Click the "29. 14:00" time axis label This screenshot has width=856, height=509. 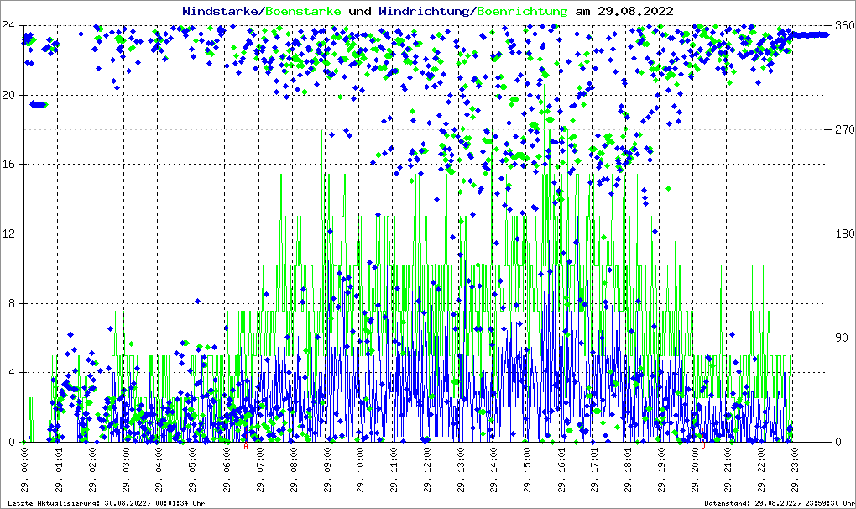click(x=494, y=470)
